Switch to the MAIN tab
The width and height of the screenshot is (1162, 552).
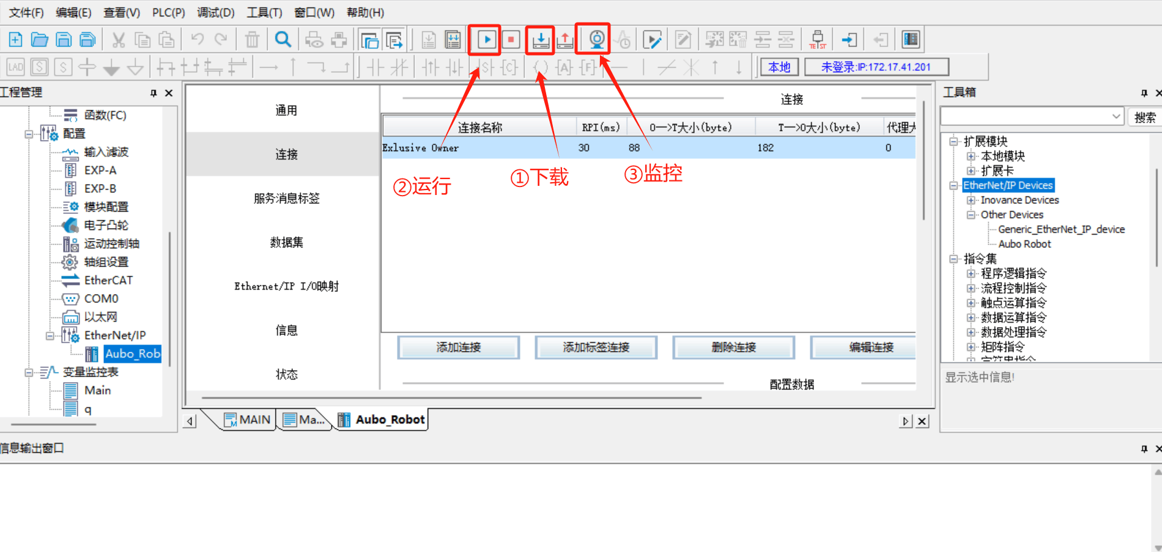click(x=248, y=419)
